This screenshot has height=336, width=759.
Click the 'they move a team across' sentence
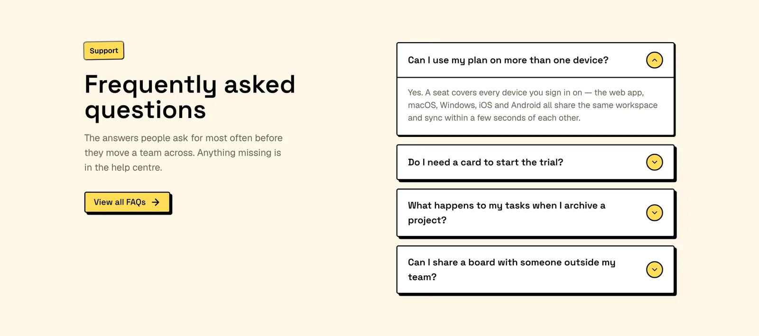click(x=139, y=153)
